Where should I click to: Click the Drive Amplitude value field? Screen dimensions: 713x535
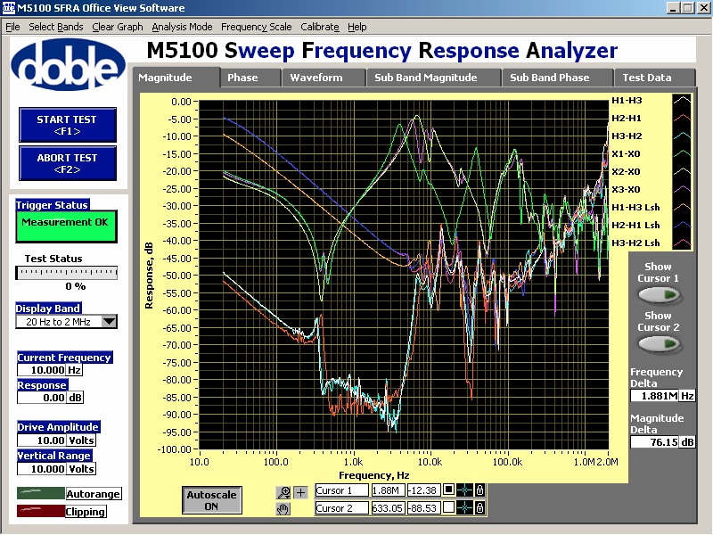tap(41, 440)
